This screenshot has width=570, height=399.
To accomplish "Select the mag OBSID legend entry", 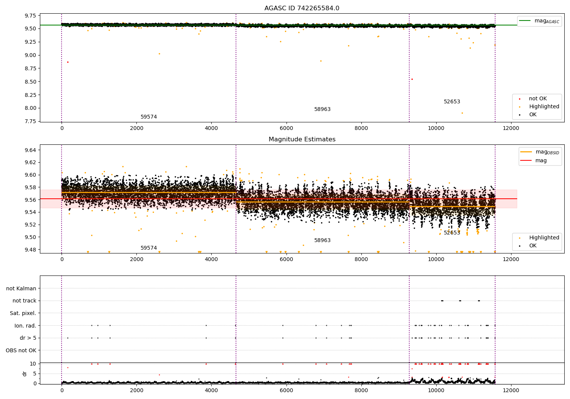I will pos(540,152).
